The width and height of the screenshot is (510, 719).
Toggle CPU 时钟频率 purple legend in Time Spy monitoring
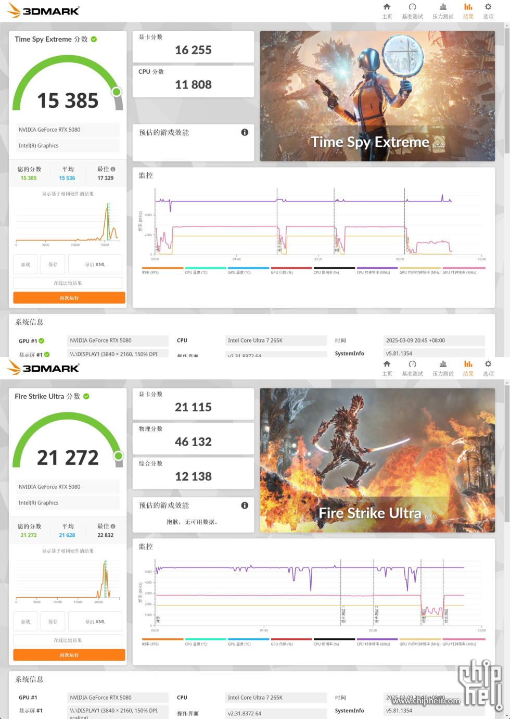coord(377,270)
